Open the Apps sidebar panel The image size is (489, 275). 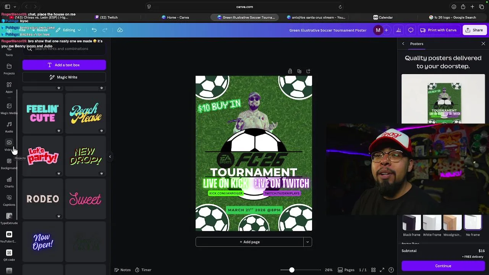tap(9, 87)
